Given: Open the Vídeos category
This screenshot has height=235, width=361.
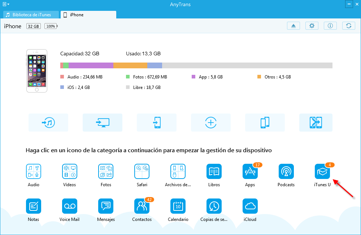Looking at the screenshot, I should coord(70,171).
